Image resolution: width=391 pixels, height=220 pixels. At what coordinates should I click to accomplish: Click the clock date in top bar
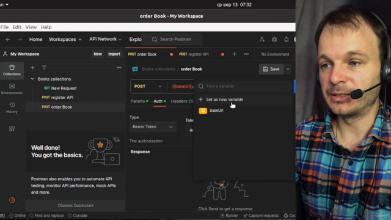(x=234, y=4)
